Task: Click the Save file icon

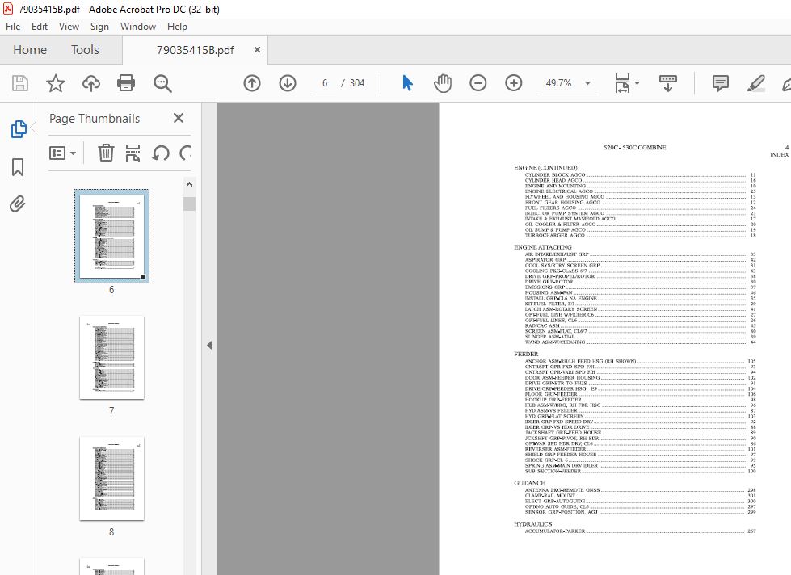Action: click(20, 83)
